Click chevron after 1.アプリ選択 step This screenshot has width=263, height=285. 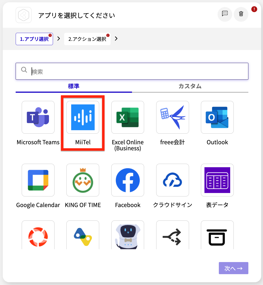click(x=59, y=39)
